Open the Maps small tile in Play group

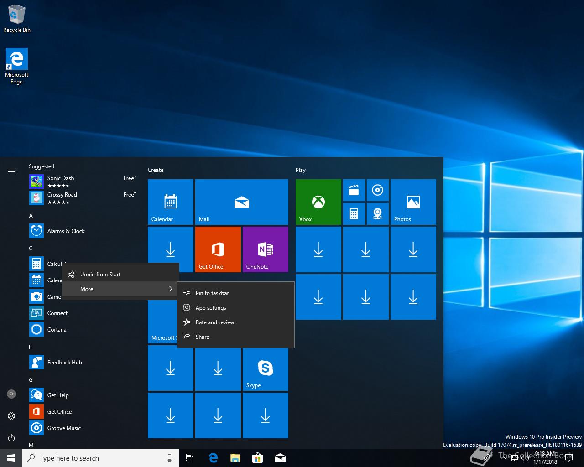[x=377, y=214]
